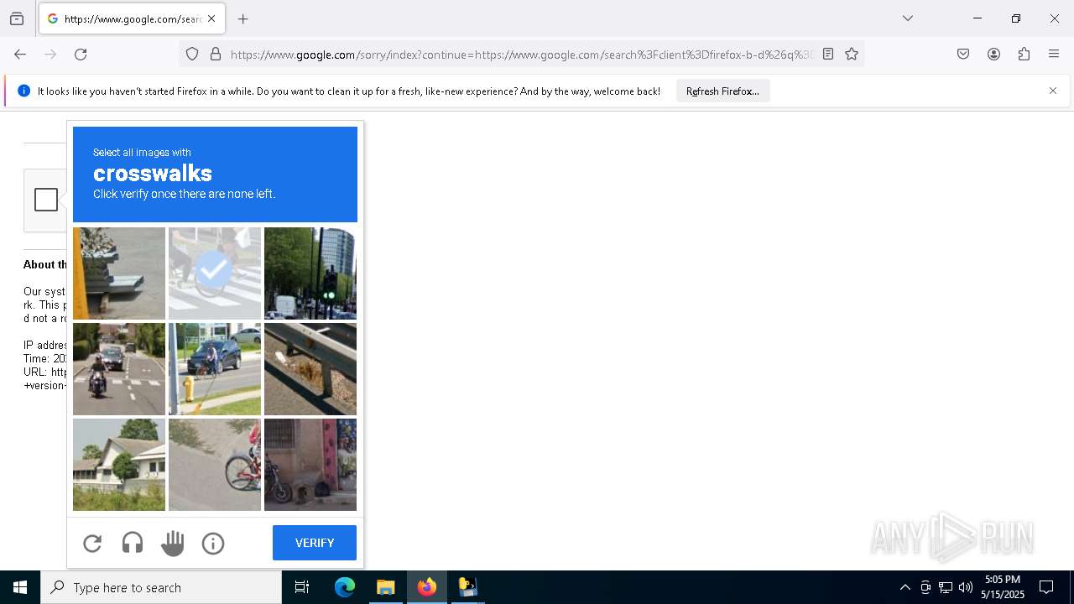Open network status tray icon
The image size is (1074, 604).
(x=946, y=587)
